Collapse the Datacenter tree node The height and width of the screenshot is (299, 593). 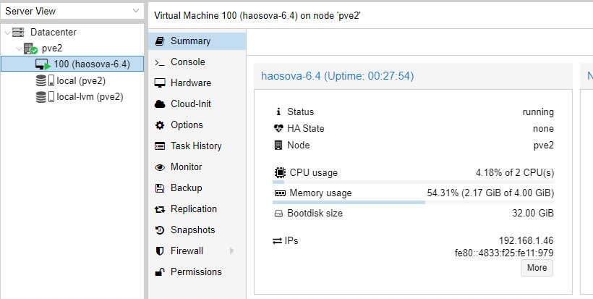[x=7, y=33]
